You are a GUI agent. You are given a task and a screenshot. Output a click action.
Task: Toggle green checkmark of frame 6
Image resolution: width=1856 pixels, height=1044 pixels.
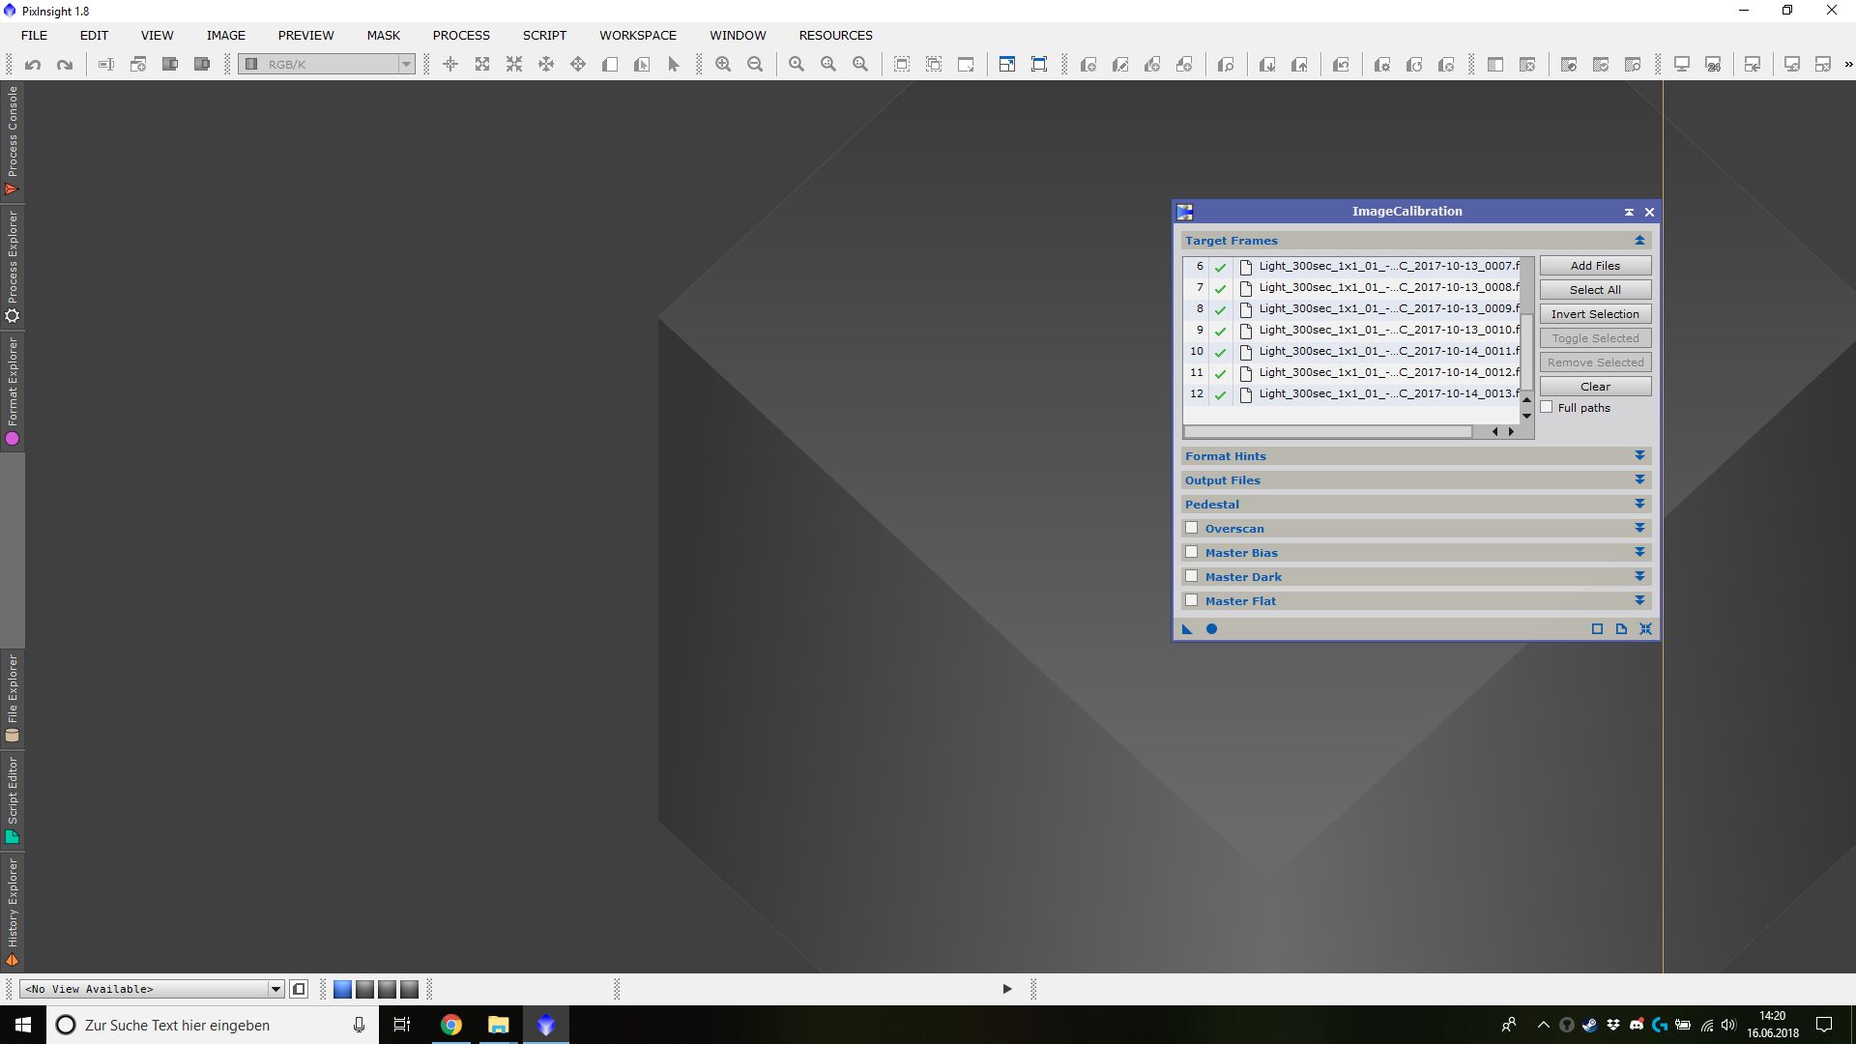(1220, 267)
